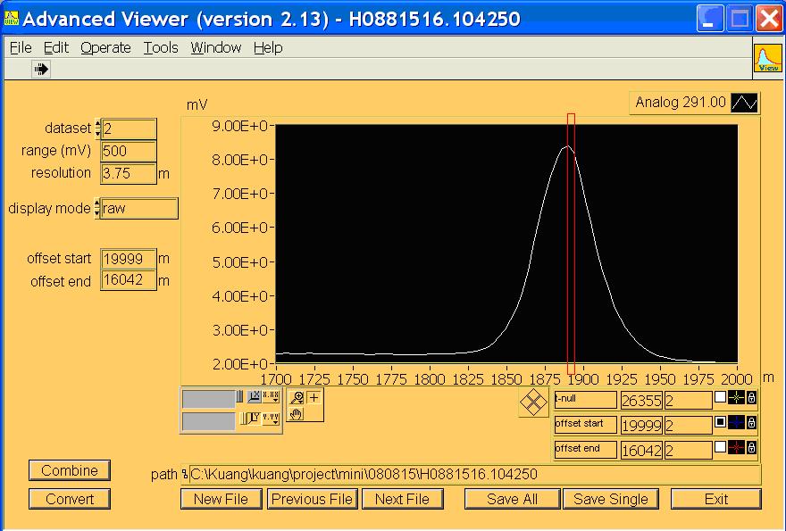This screenshot has width=786, height=531.
Task: Open the Operate menu
Action: (105, 47)
